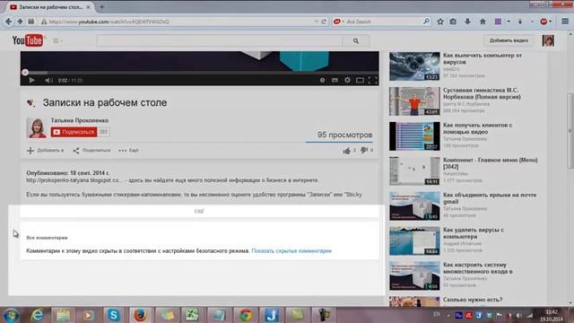Seek on the video progress bar
574x323 pixels.
(199, 73)
